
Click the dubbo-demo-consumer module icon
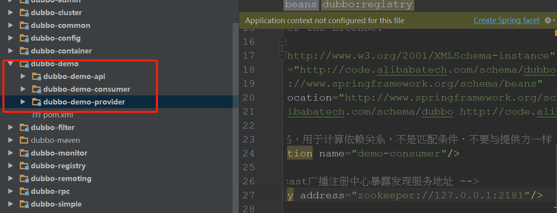[x=37, y=89]
